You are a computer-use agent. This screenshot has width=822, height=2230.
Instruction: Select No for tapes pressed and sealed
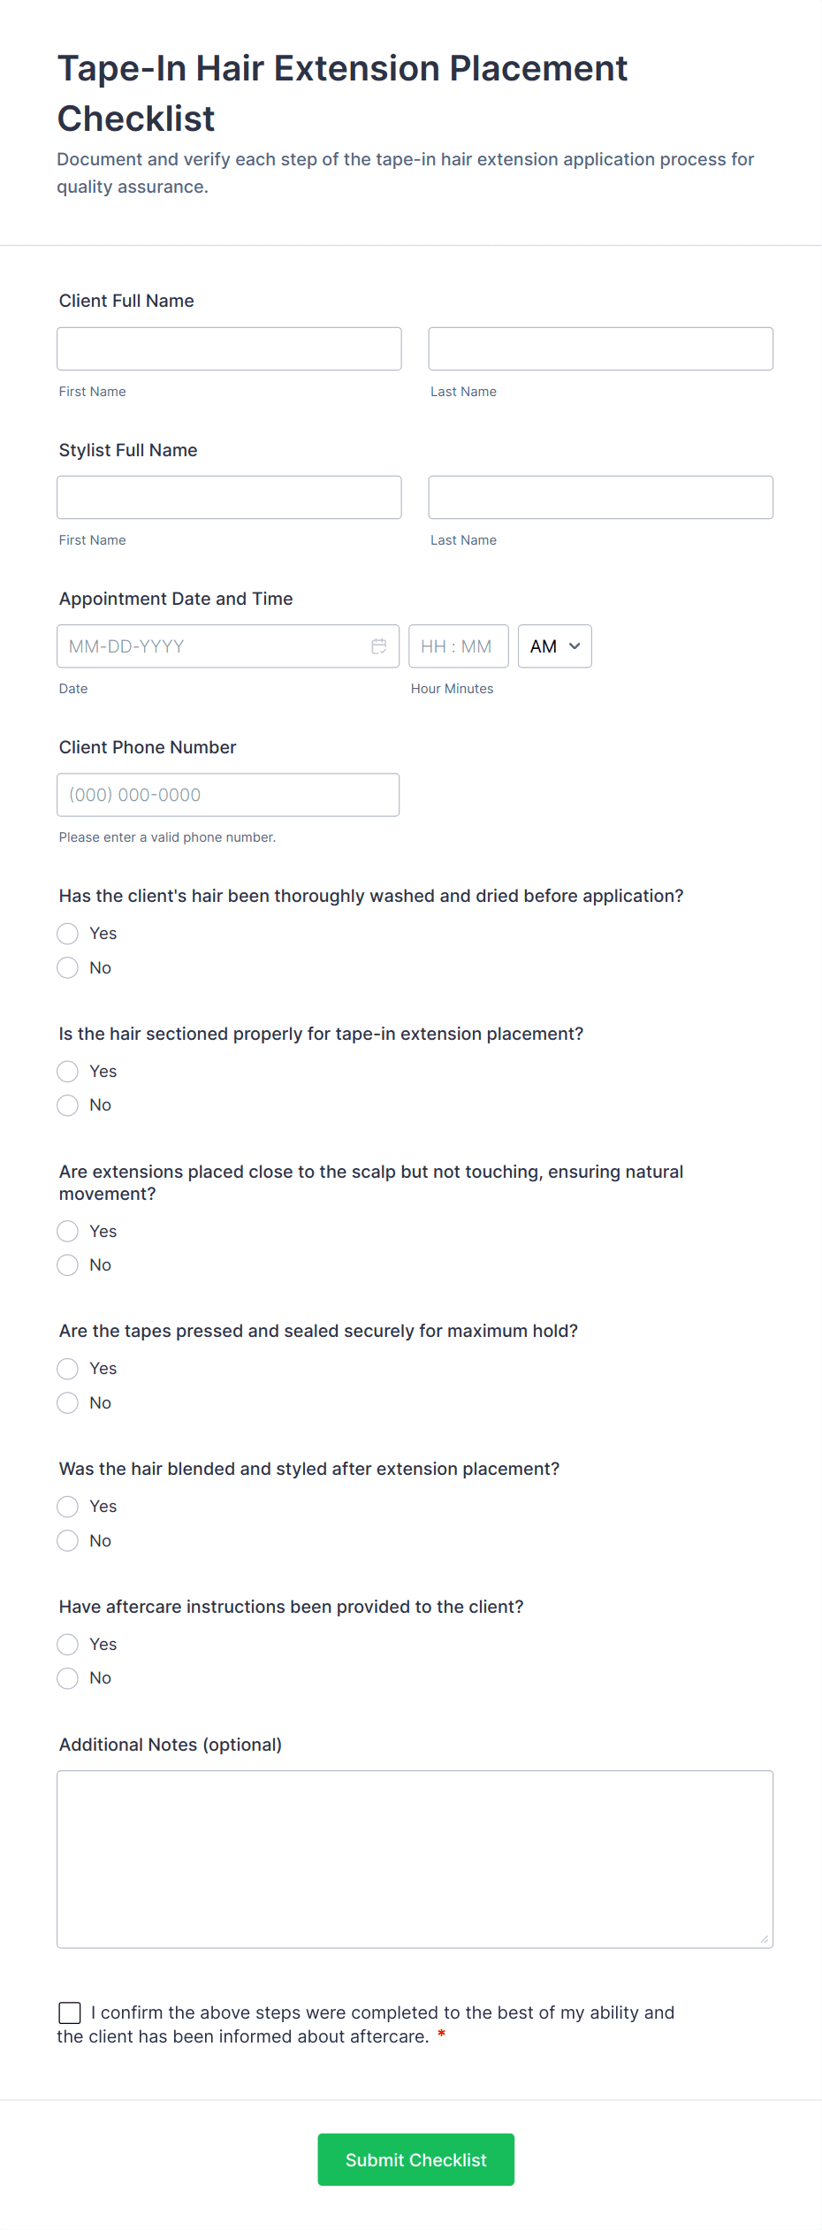(68, 1402)
